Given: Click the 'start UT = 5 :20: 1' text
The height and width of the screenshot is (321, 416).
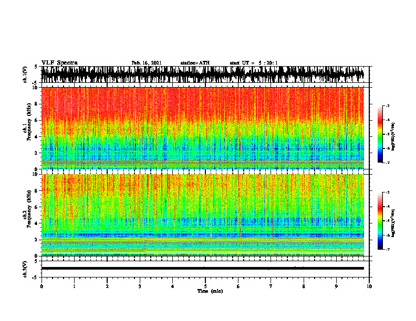Looking at the screenshot, I should (x=254, y=63).
